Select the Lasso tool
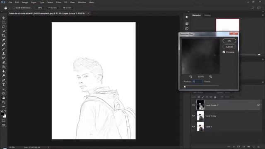Image resolution: width=265 pixels, height=149 pixels. [x=3, y=26]
